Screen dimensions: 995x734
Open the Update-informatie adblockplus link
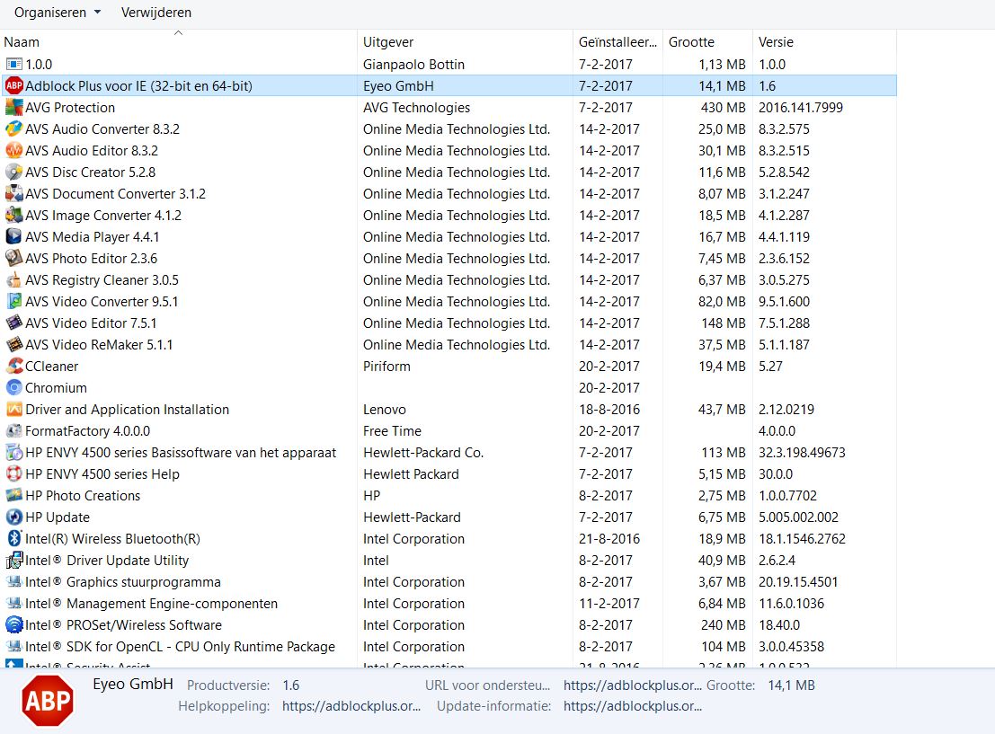pos(633,706)
